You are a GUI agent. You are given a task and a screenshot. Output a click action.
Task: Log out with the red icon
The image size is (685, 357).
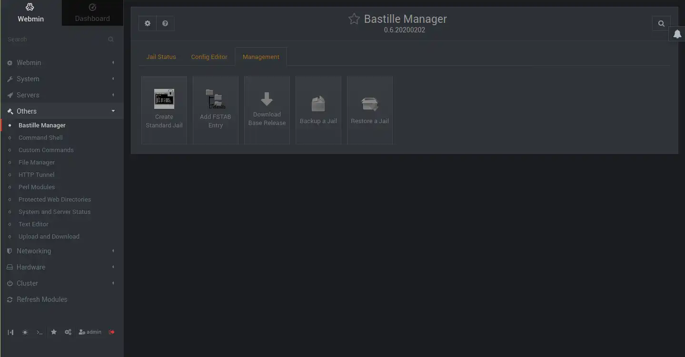[112, 332]
